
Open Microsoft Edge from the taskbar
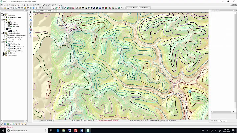(58, 131)
